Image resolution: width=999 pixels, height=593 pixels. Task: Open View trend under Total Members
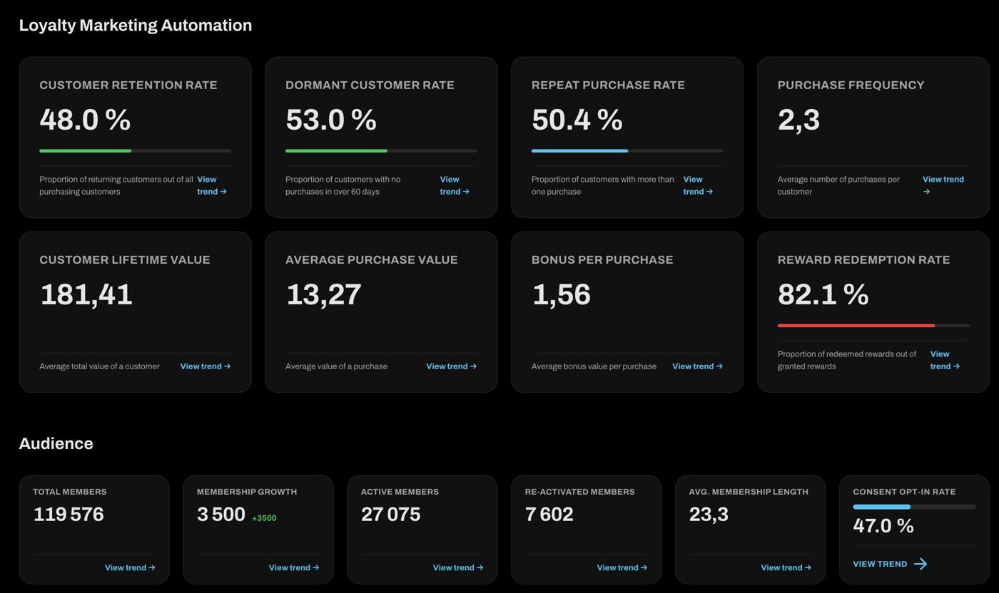[130, 568]
